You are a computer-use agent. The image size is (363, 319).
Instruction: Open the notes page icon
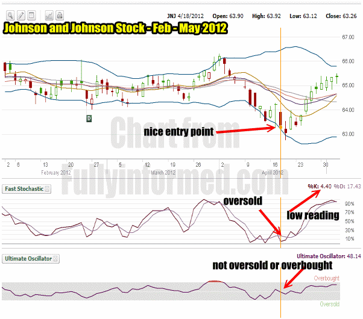pos(31,16)
